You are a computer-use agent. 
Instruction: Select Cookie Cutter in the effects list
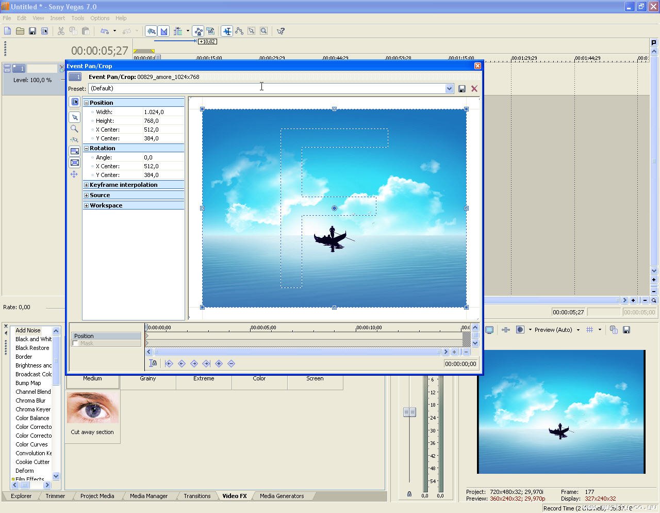[32, 462]
